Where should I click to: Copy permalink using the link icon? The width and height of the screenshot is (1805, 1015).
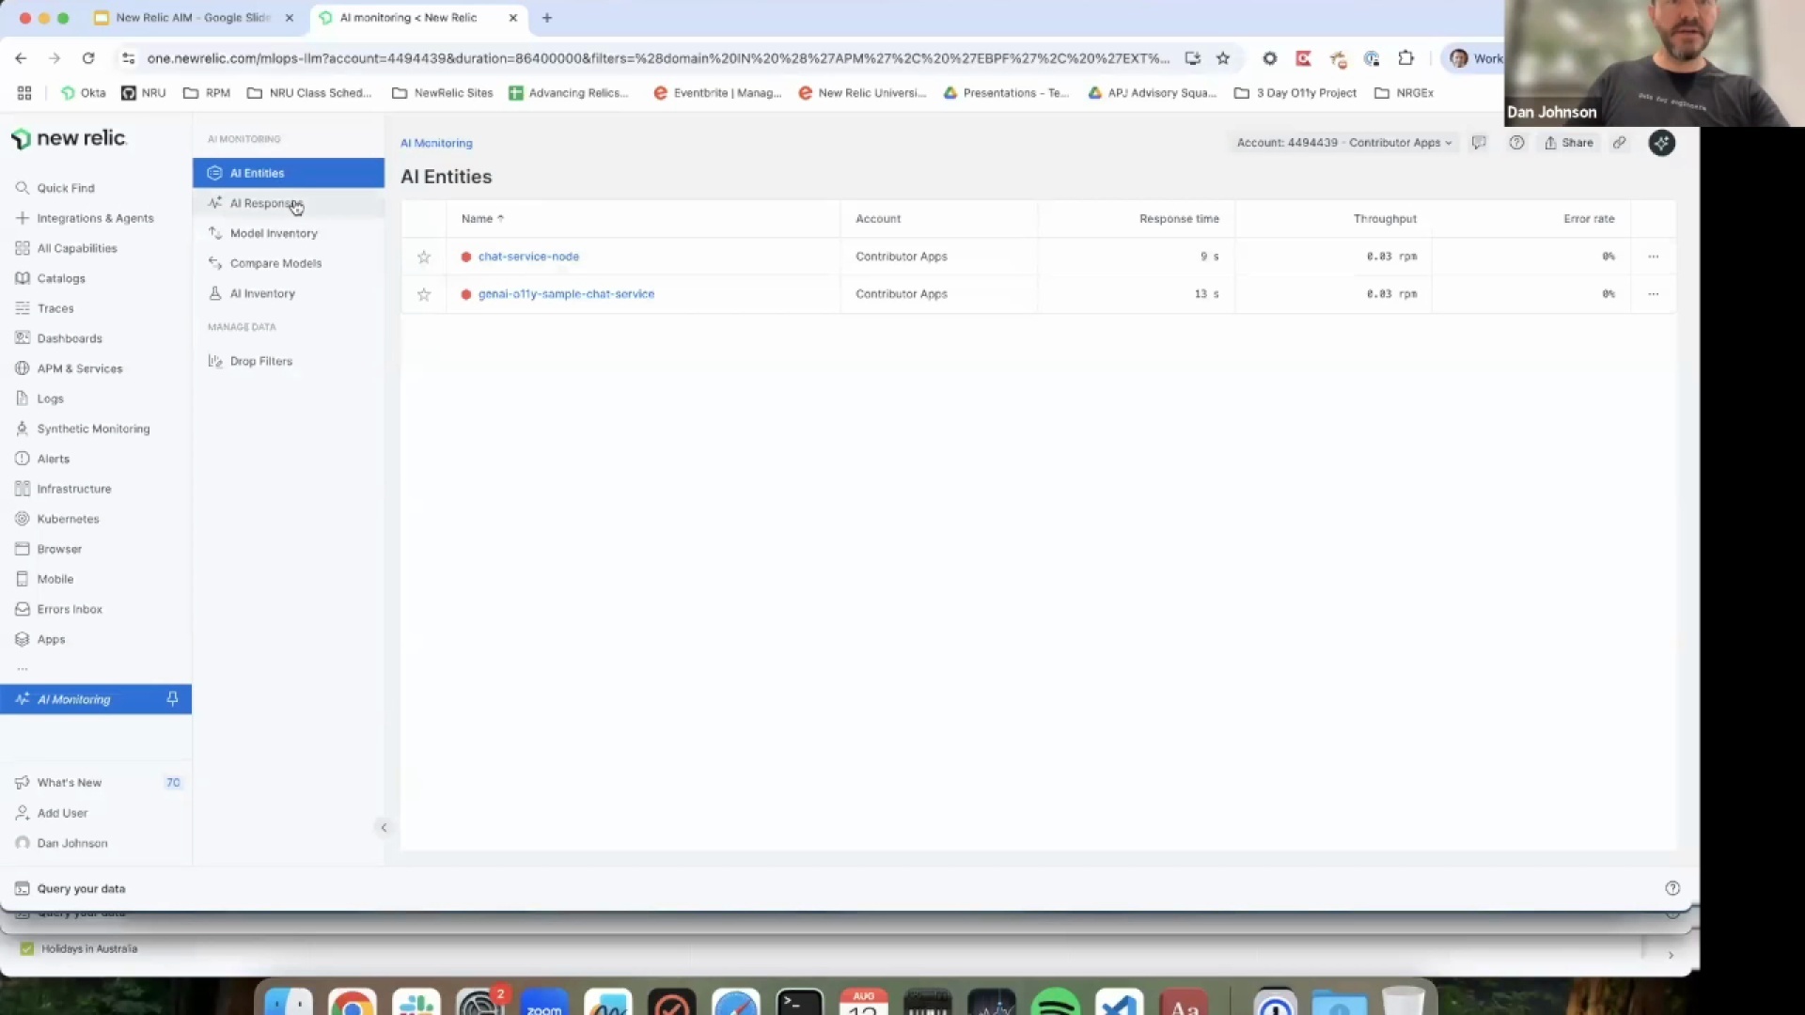[x=1619, y=143]
